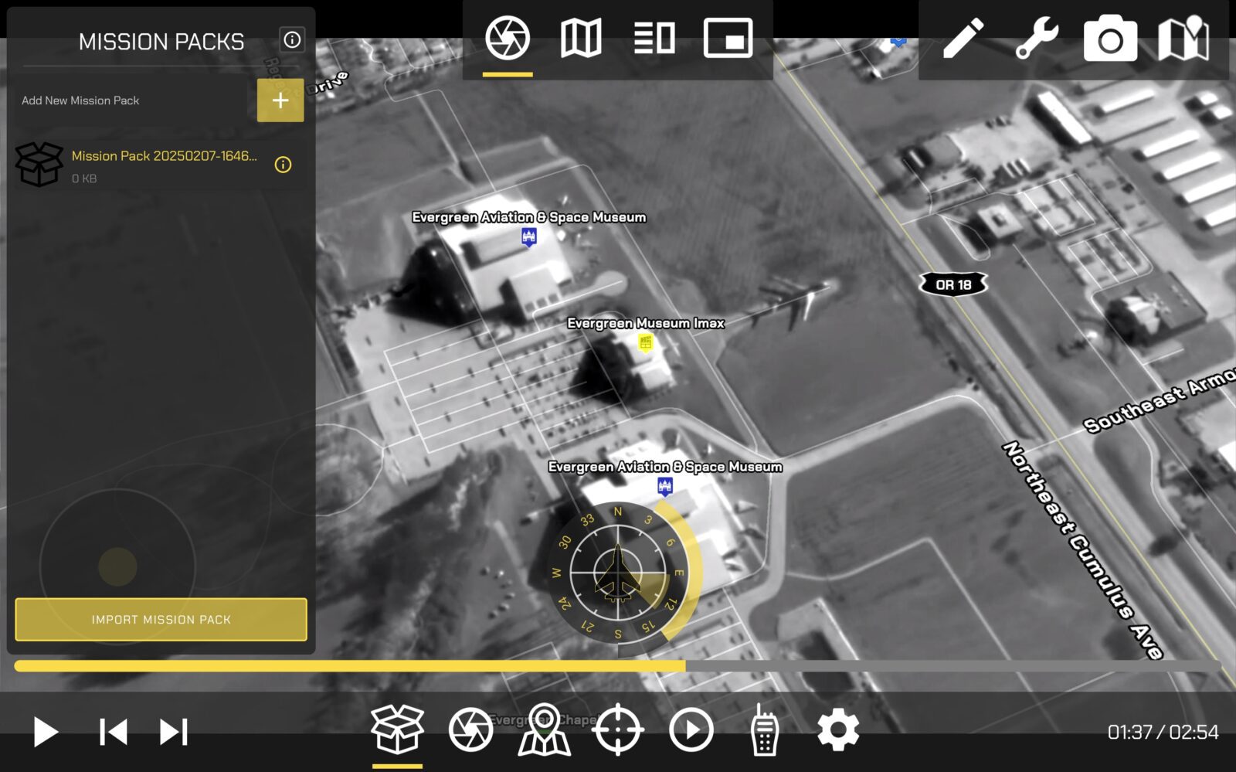Open the Mission Packs tab in bottom bar

point(397,729)
